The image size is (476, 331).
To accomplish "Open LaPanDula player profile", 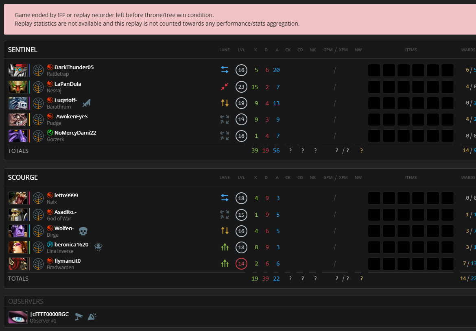I will 68,84.
